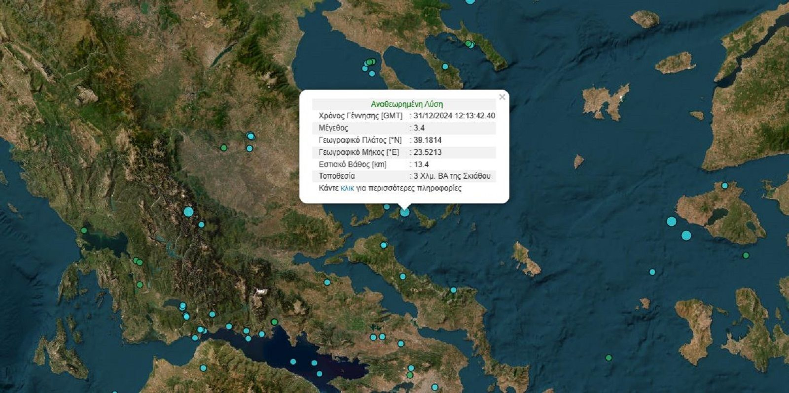Click the "Αναθεωρημένη Λύση" popup heading
The image size is (789, 393).
click(x=406, y=104)
